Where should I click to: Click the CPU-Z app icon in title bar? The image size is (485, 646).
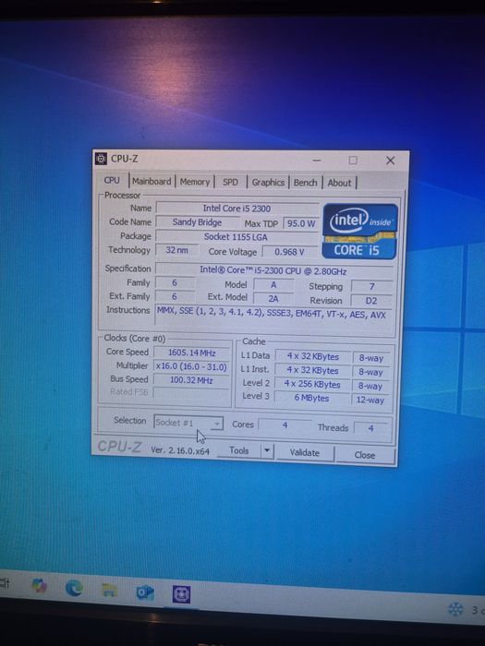[101, 159]
